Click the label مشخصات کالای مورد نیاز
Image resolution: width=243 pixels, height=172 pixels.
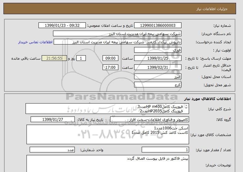(x=210, y=135)
